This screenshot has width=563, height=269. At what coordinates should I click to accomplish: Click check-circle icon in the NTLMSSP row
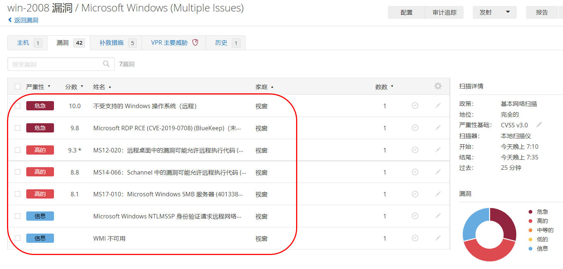coord(415,216)
